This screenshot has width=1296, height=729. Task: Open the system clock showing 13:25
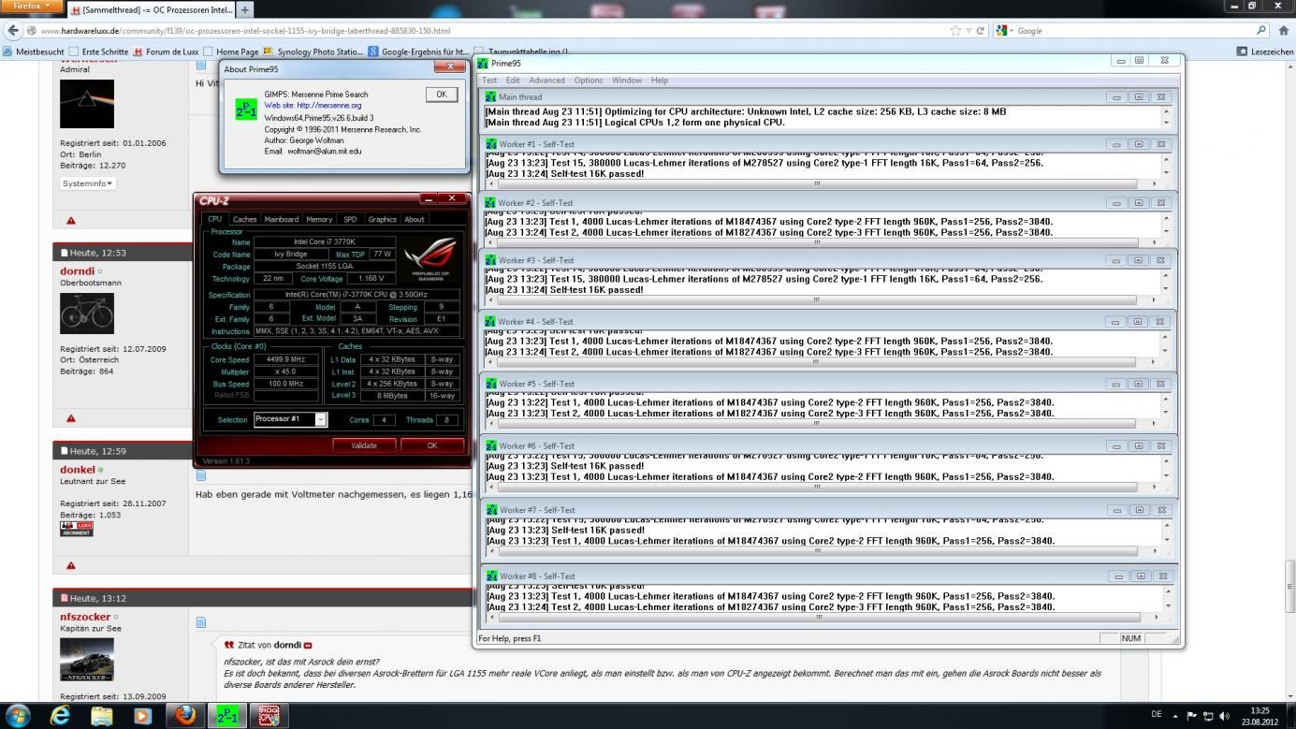tap(1261, 716)
